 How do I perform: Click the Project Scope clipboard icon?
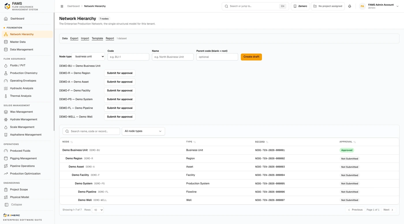click(6, 190)
